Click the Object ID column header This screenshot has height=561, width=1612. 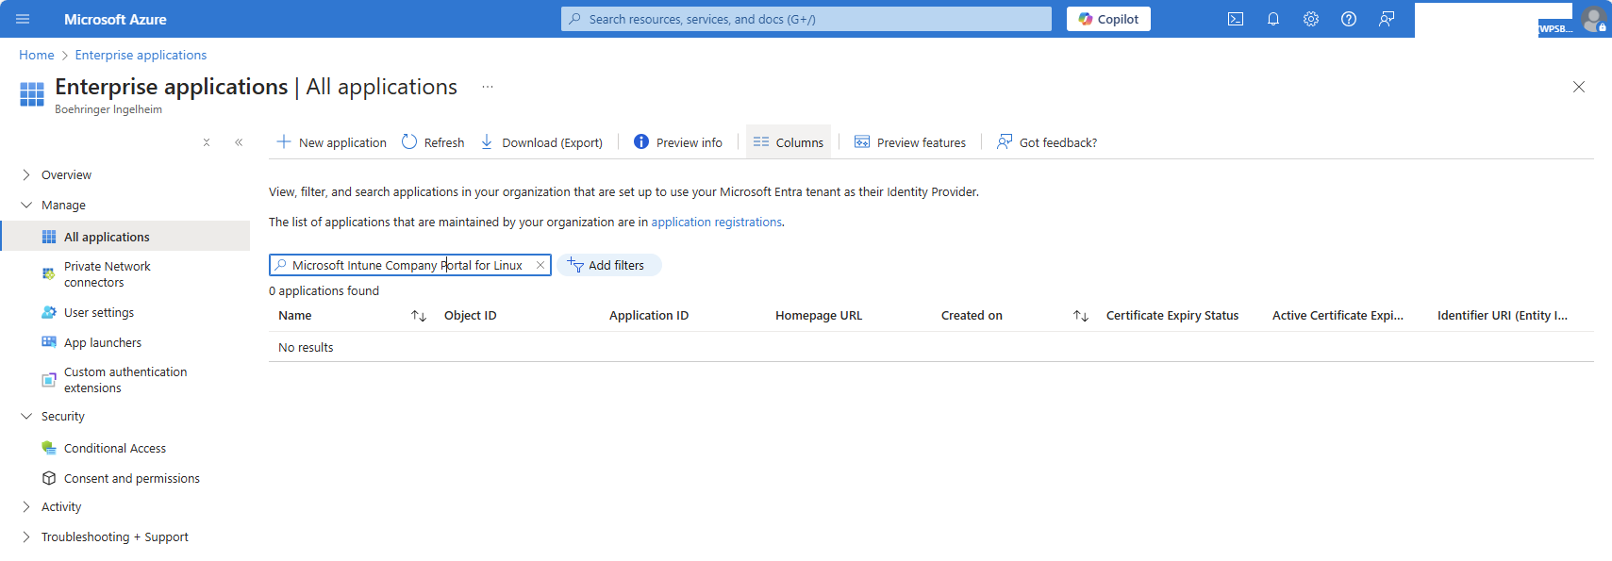click(470, 316)
